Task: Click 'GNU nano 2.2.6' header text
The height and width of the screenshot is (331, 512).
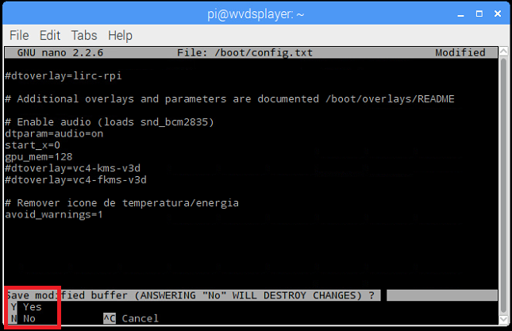Action: tap(60, 52)
